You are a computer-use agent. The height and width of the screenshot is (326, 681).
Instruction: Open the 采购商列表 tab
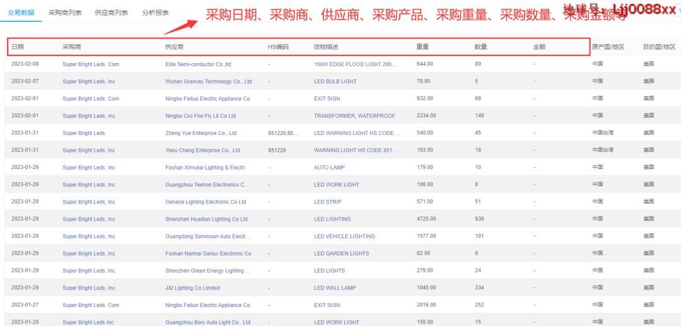click(65, 13)
